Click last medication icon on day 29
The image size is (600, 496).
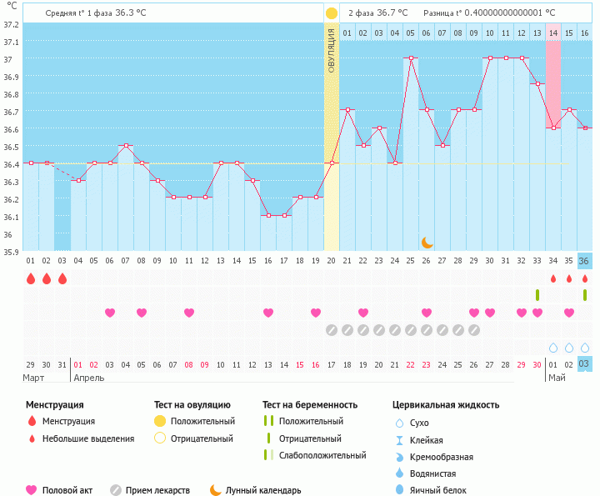(474, 330)
